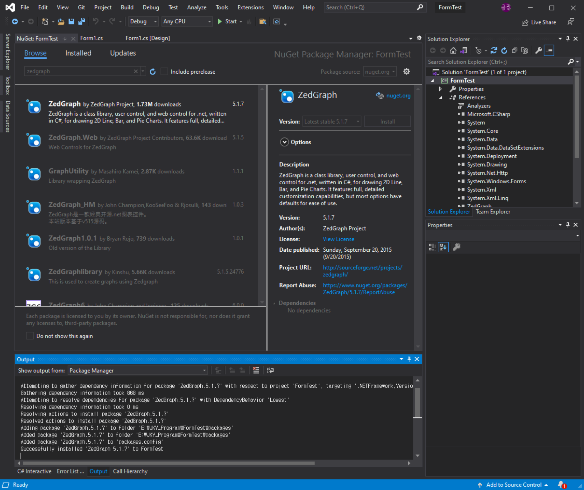This screenshot has width=584, height=490.
Task: Click the Solution Explorer vertical scrollbar
Action: (577, 117)
